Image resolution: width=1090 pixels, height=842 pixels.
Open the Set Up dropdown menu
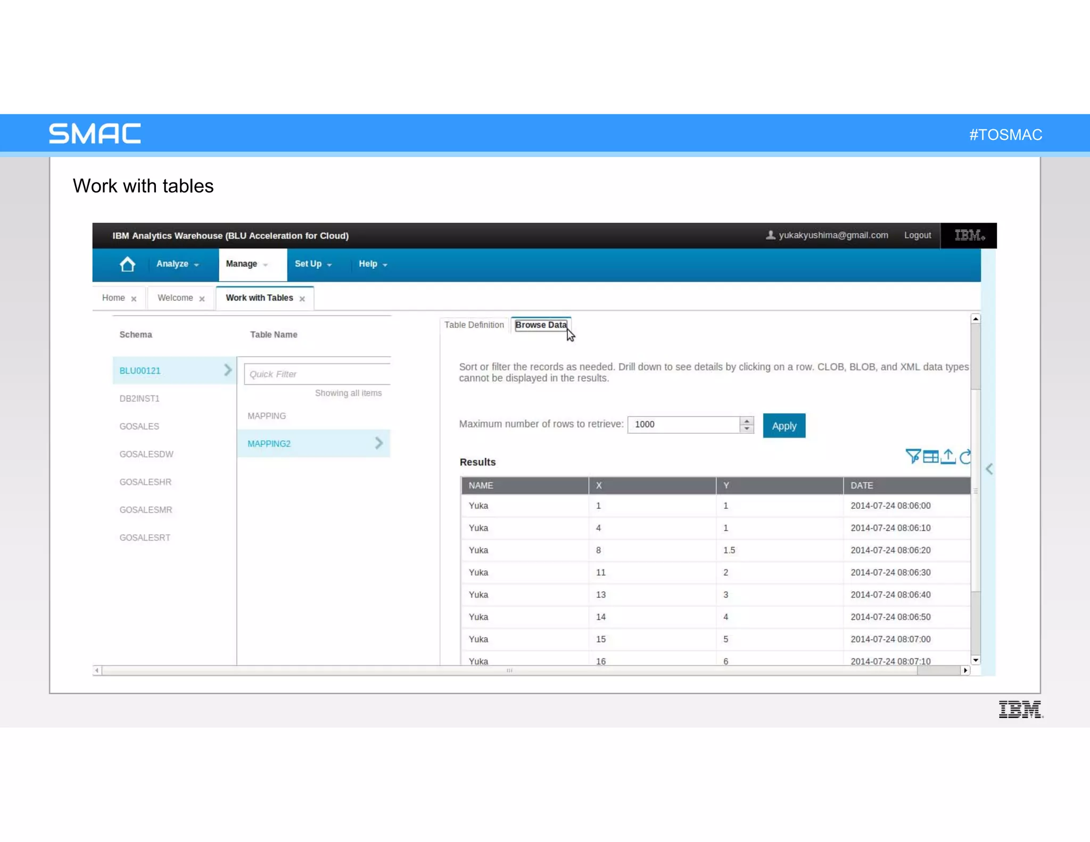pyautogui.click(x=313, y=264)
